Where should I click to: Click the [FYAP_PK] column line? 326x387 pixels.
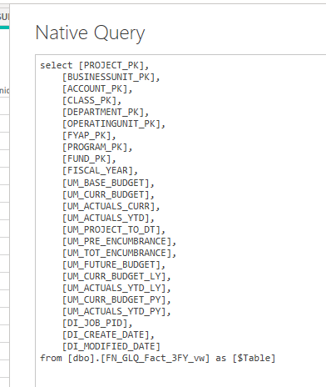click(x=89, y=136)
